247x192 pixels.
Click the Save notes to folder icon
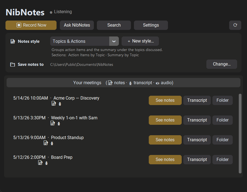point(12,64)
